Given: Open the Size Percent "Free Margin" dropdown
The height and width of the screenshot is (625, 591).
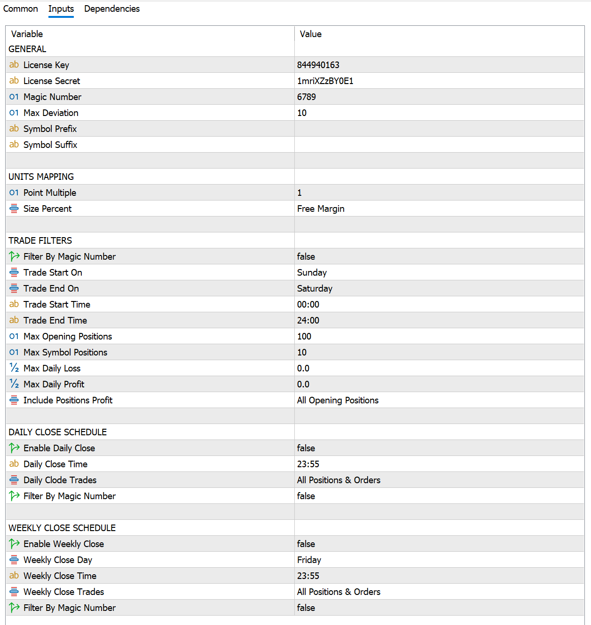Looking at the screenshot, I should [321, 208].
